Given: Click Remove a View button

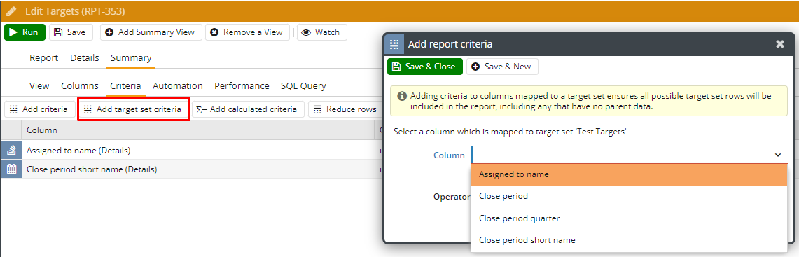Looking at the screenshot, I should (x=247, y=32).
